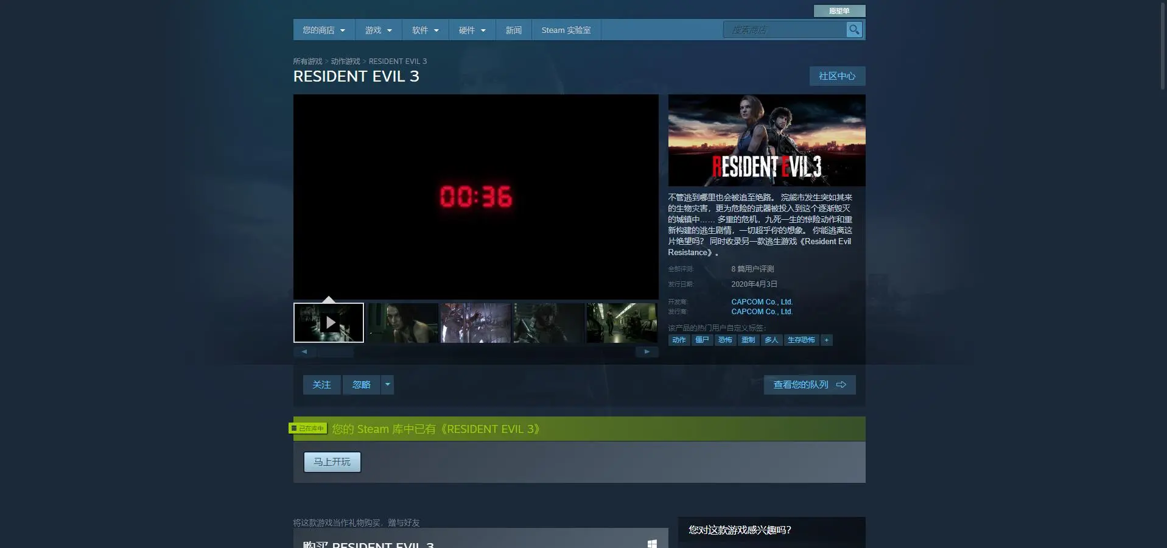Click the Resident Evil 3 header image
Screen dimensions: 1167x548
coord(766,140)
